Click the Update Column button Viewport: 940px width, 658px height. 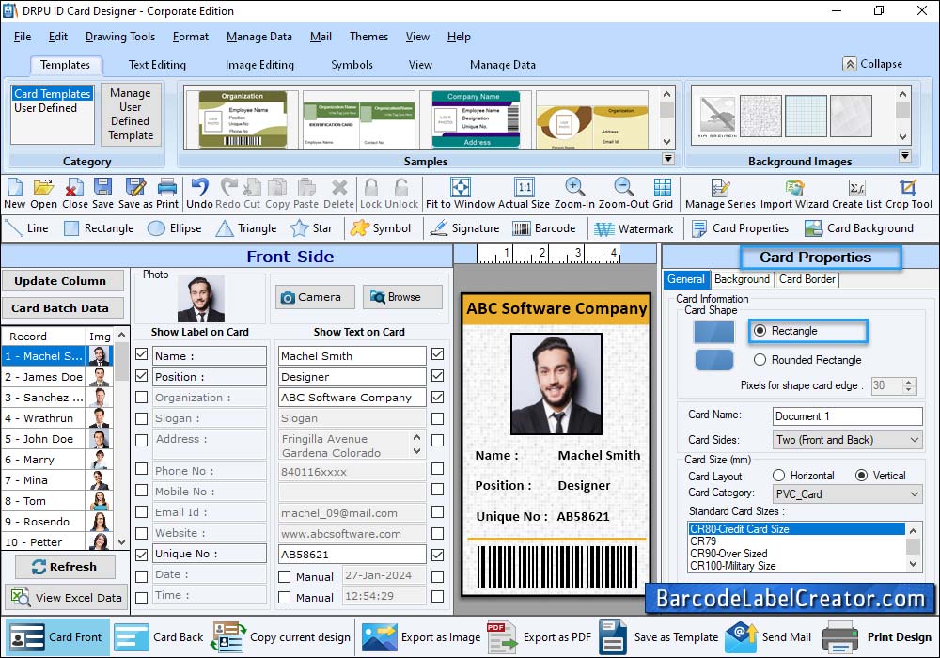point(62,280)
